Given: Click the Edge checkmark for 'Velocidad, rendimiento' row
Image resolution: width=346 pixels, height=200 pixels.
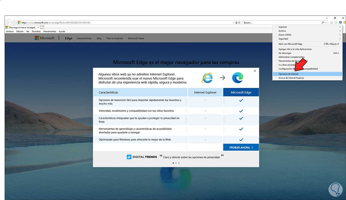Looking at the screenshot, I should (x=241, y=111).
